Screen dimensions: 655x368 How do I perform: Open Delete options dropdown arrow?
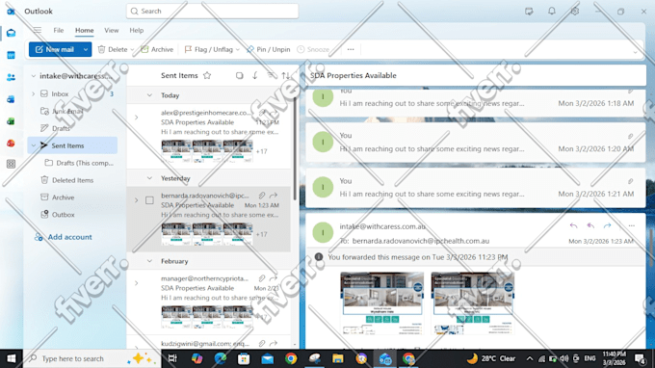[x=132, y=50]
